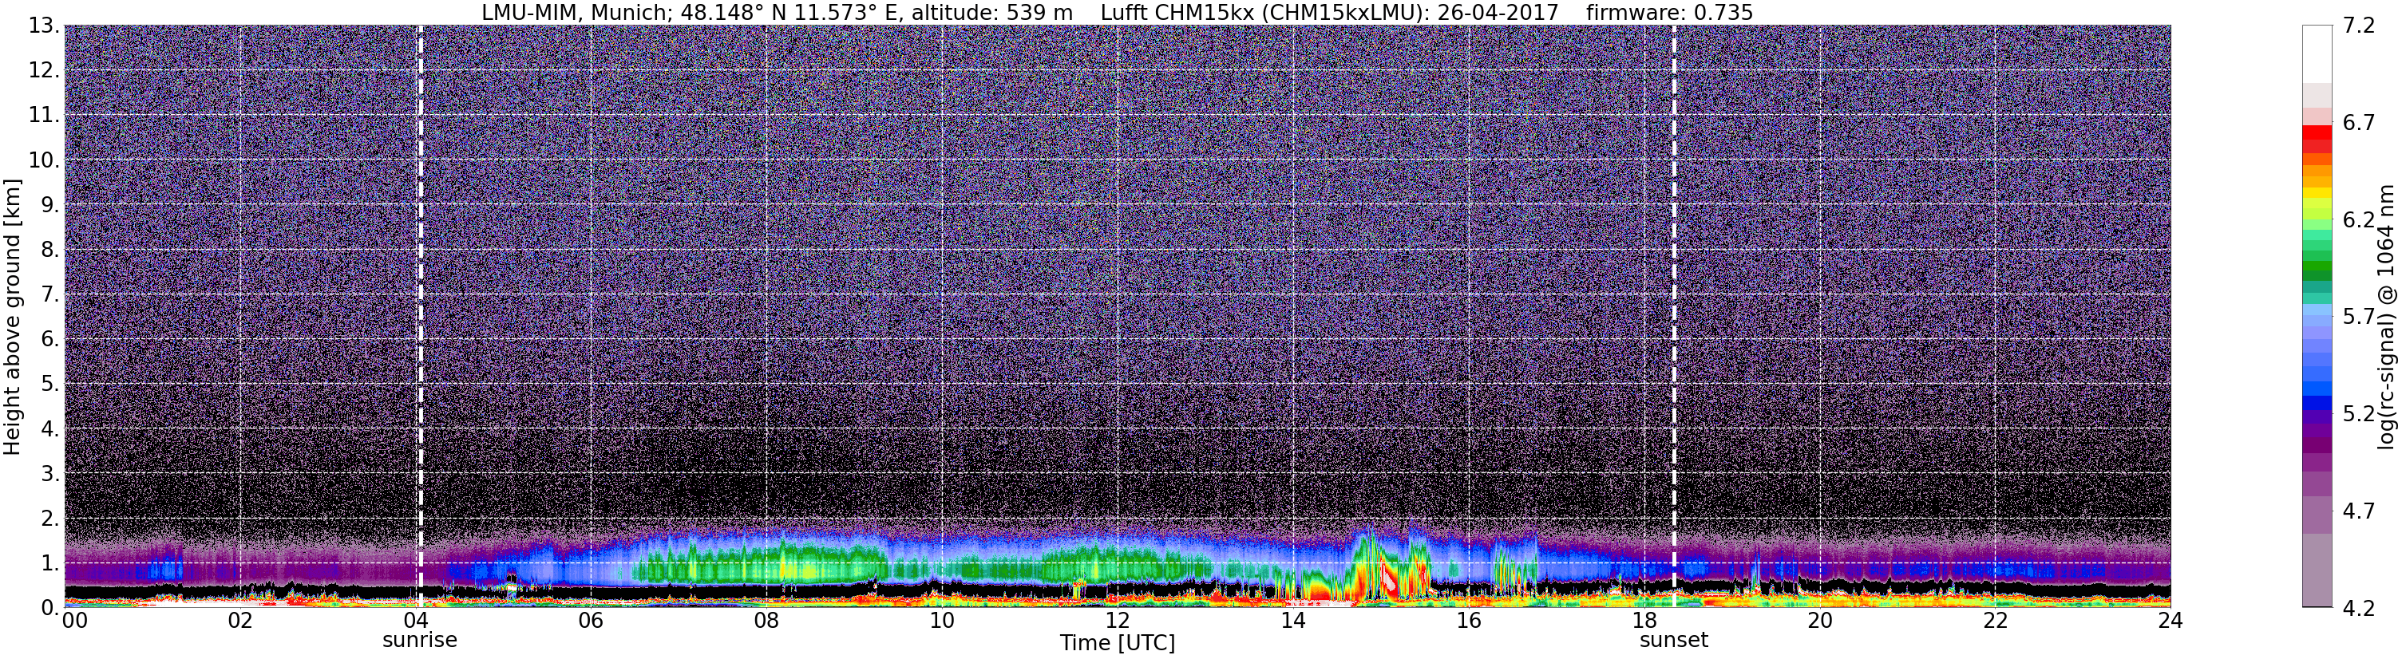
Task: Click the '24' time axis tick label
Action: (x=2170, y=621)
